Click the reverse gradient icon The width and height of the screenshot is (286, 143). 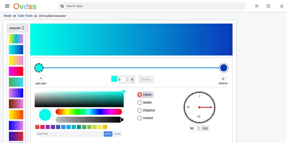click(223, 78)
